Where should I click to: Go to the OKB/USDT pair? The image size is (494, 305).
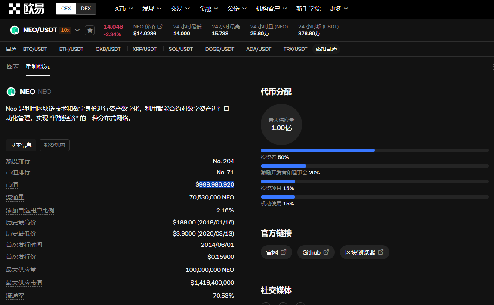coord(108,49)
